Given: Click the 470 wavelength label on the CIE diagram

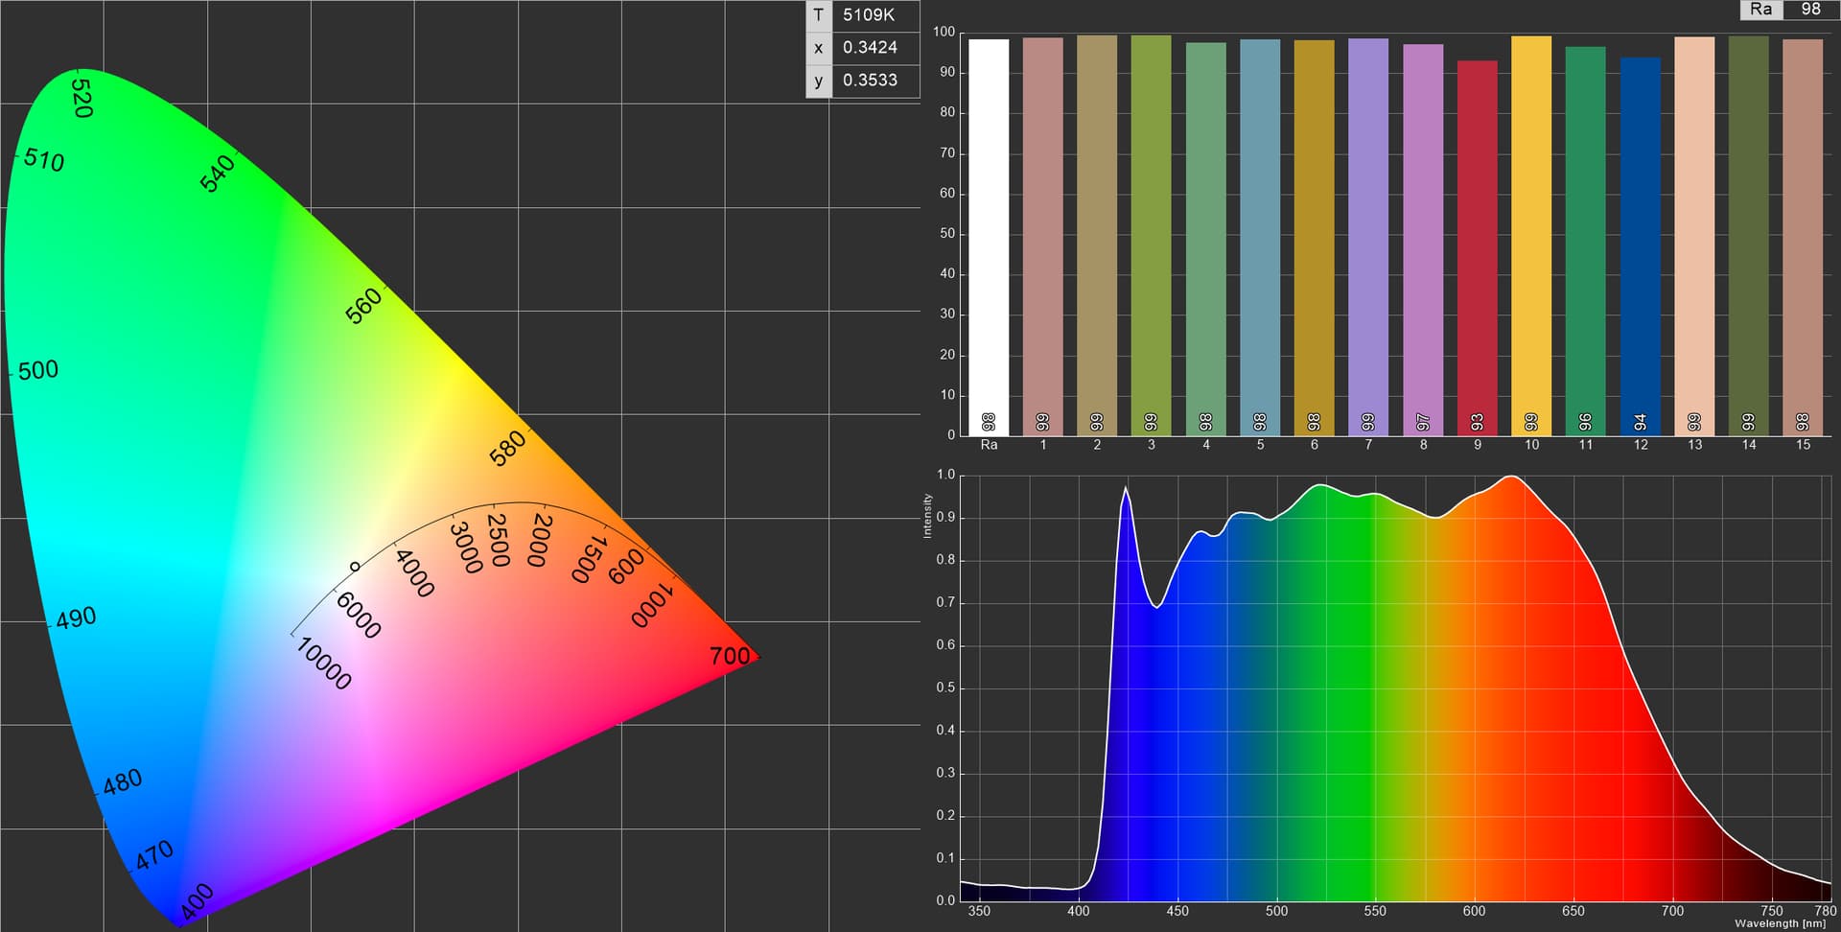Looking at the screenshot, I should pyautogui.click(x=154, y=855).
